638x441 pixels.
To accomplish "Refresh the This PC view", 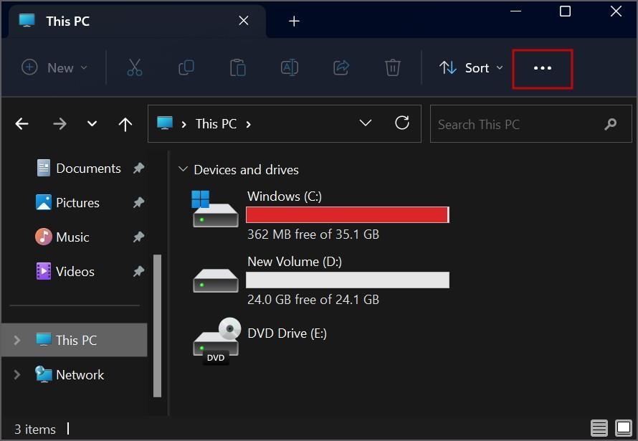I will [402, 123].
